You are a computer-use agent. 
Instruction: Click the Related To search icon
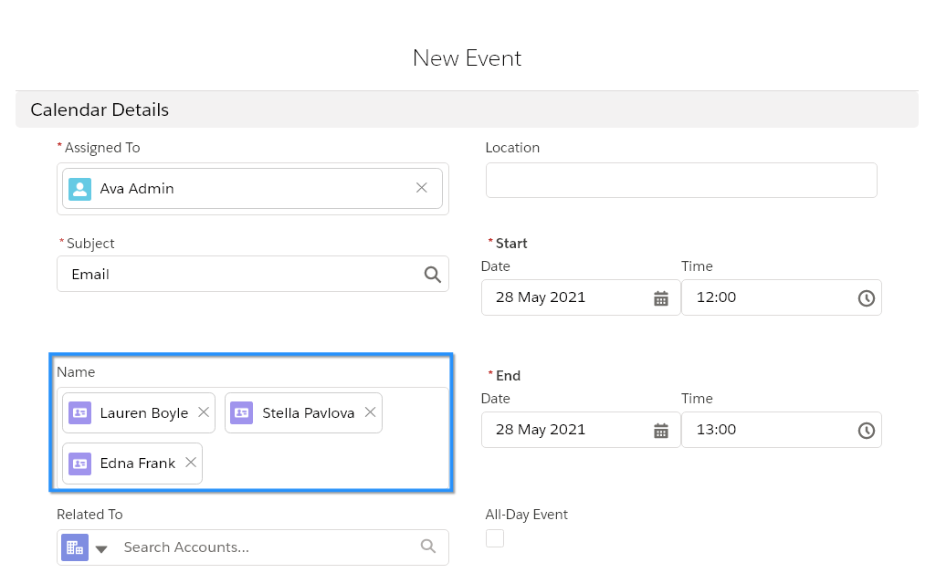pyautogui.click(x=428, y=547)
